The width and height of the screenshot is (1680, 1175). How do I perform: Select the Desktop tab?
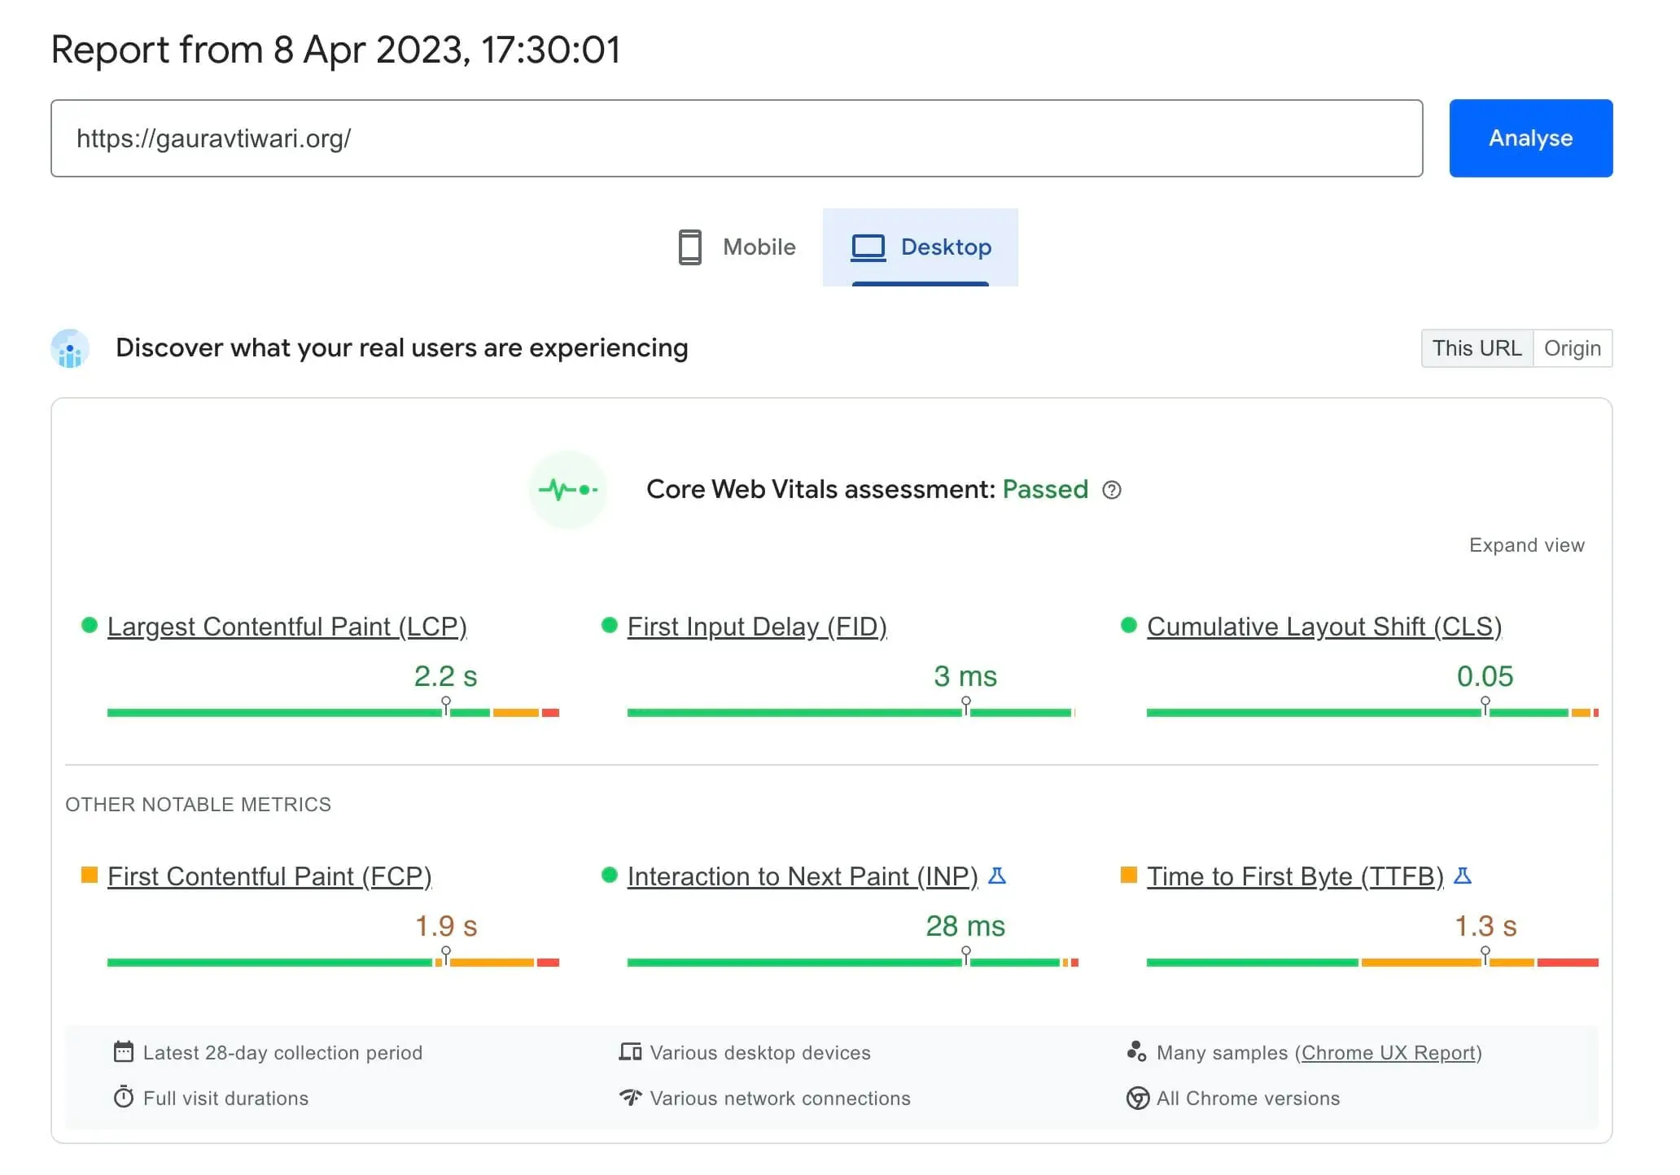pyautogui.click(x=921, y=247)
